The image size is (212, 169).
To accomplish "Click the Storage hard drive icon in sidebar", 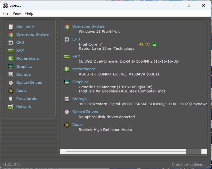I will tap(11, 75).
